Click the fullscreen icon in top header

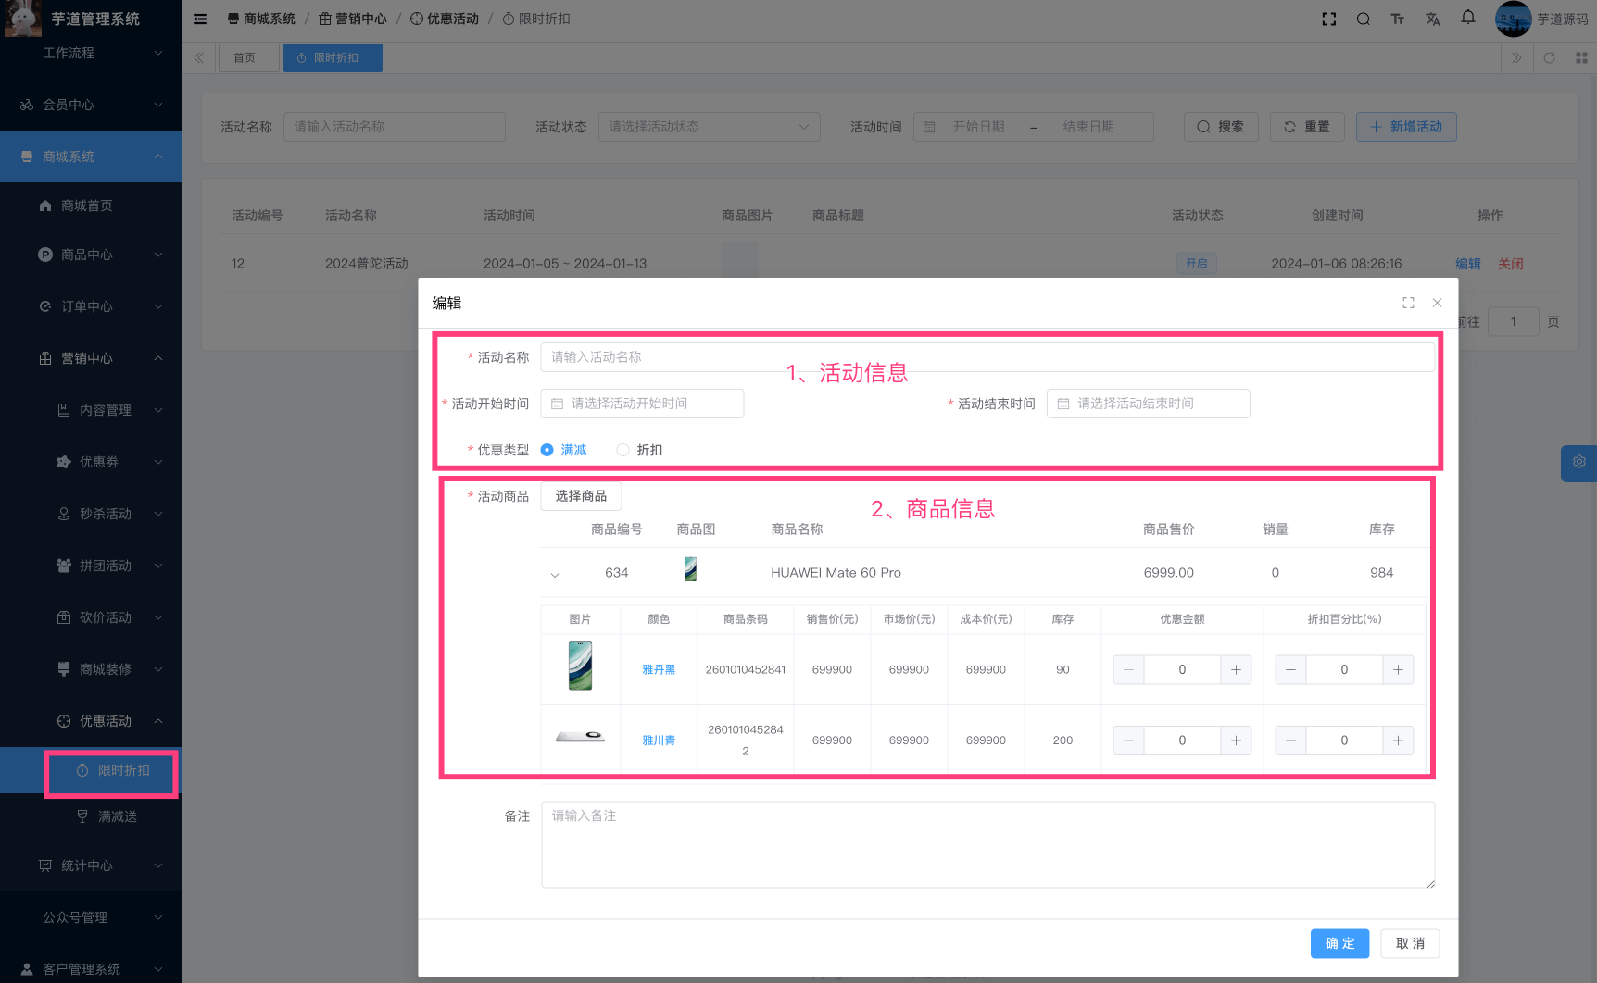1328,19
